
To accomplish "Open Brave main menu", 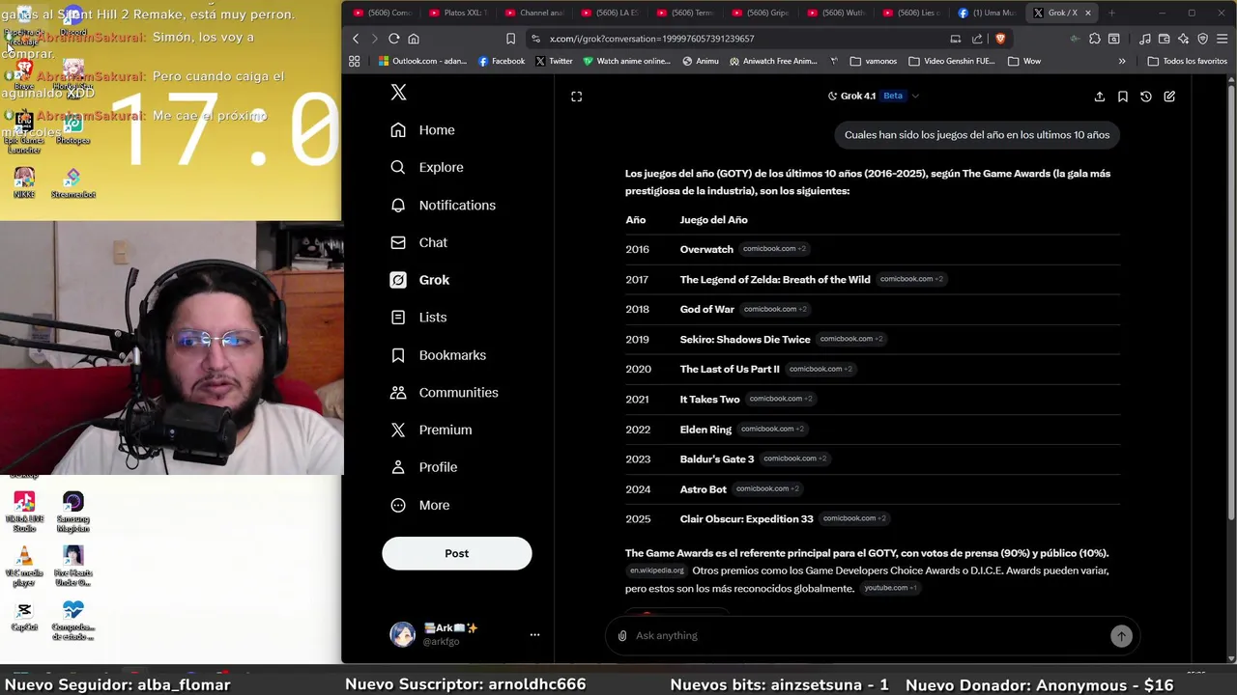I will coord(1222,39).
